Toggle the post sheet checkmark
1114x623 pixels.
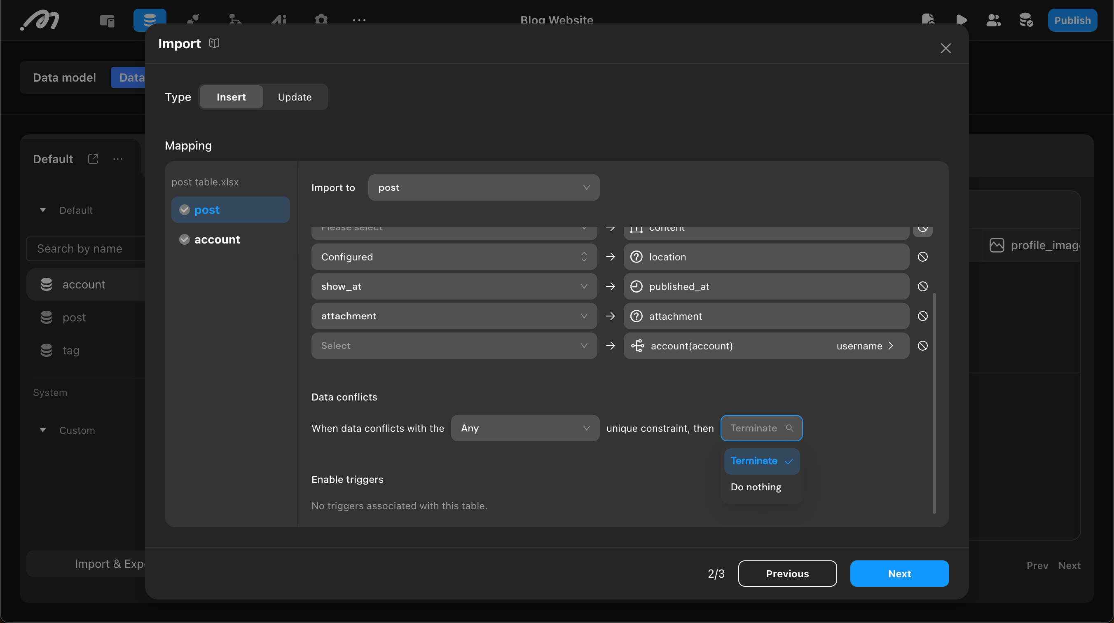(184, 210)
